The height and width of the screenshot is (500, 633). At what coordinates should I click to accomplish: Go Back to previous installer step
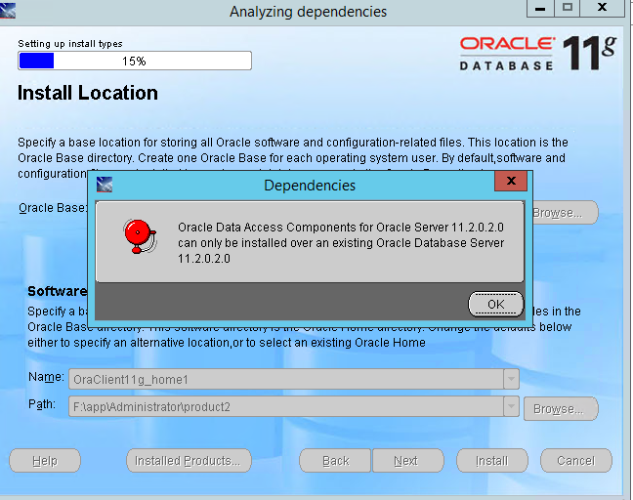pos(335,461)
